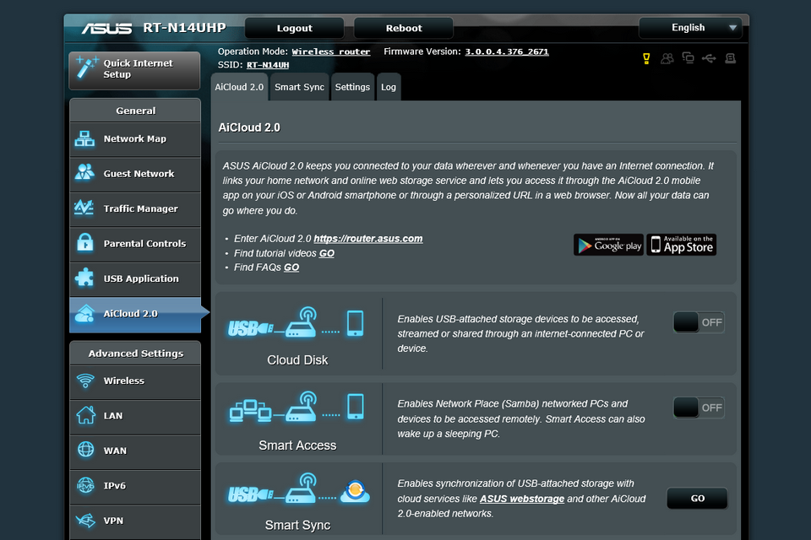The image size is (811, 540).
Task: Open the RT-N14UH SSID link
Action: 268,65
